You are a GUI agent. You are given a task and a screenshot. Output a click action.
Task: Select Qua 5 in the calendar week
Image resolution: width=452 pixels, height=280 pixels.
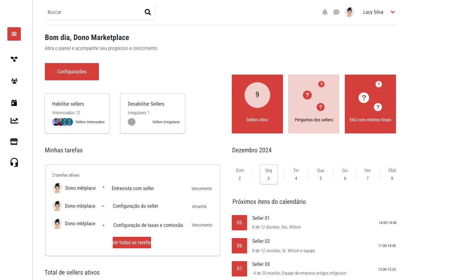(x=320, y=174)
